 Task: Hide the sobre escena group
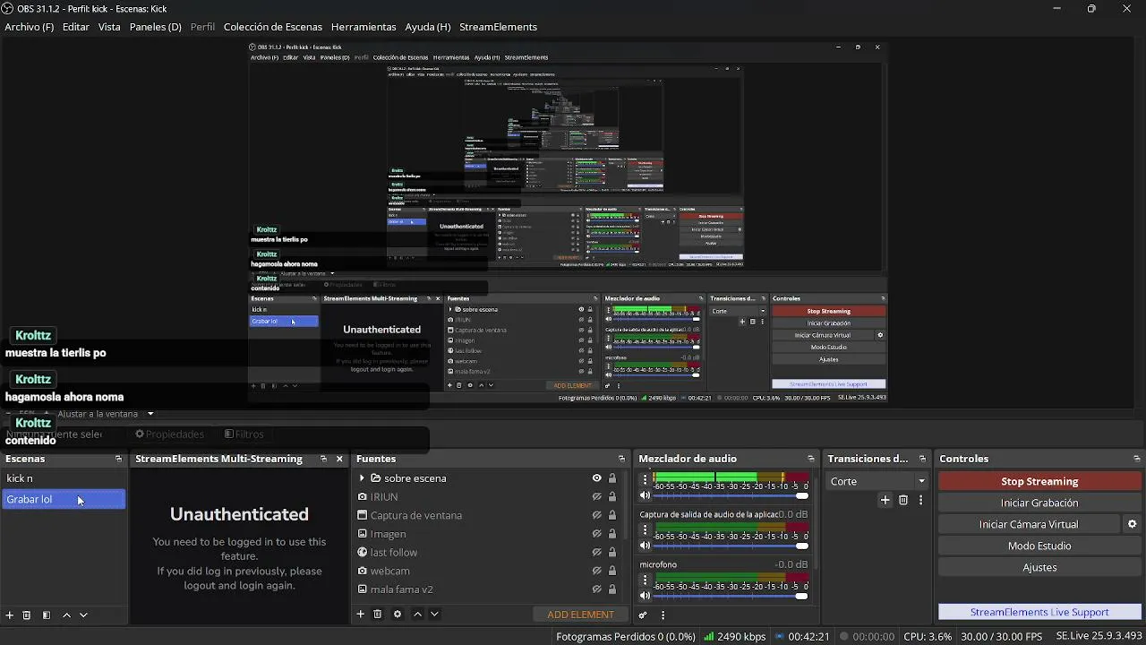pos(597,478)
